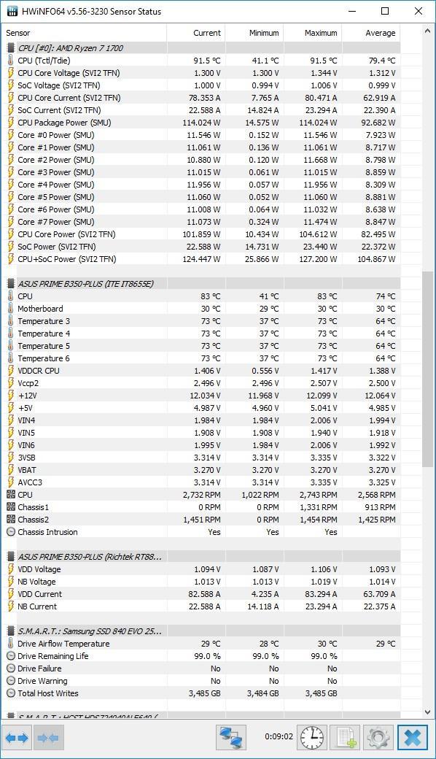Click the log file start icon
436x759 pixels.
(x=345, y=738)
